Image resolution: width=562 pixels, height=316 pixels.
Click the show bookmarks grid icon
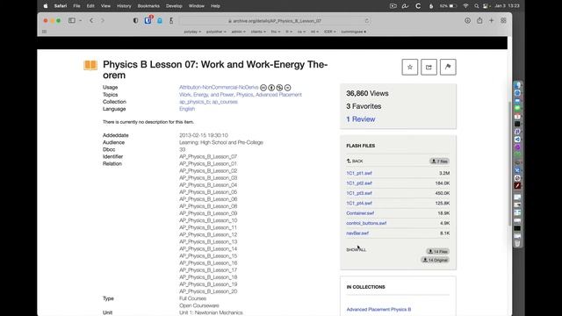[45, 32]
